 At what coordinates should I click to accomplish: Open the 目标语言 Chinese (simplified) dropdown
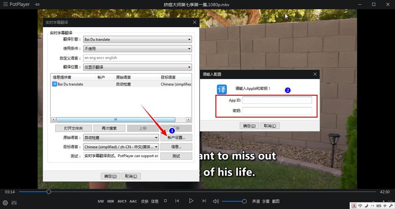point(121,147)
